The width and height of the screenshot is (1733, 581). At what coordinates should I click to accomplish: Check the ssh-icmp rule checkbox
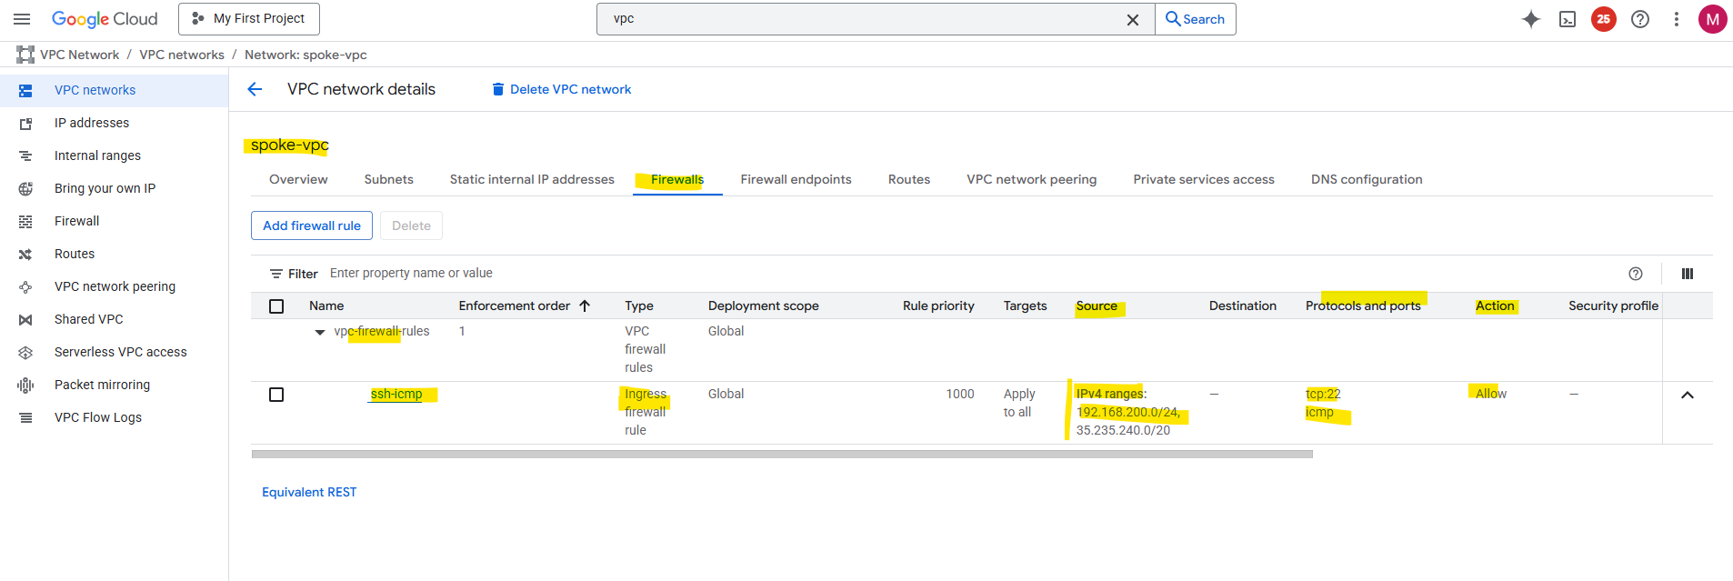click(276, 395)
